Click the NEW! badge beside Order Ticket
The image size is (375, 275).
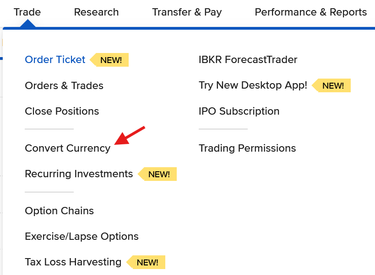(111, 60)
